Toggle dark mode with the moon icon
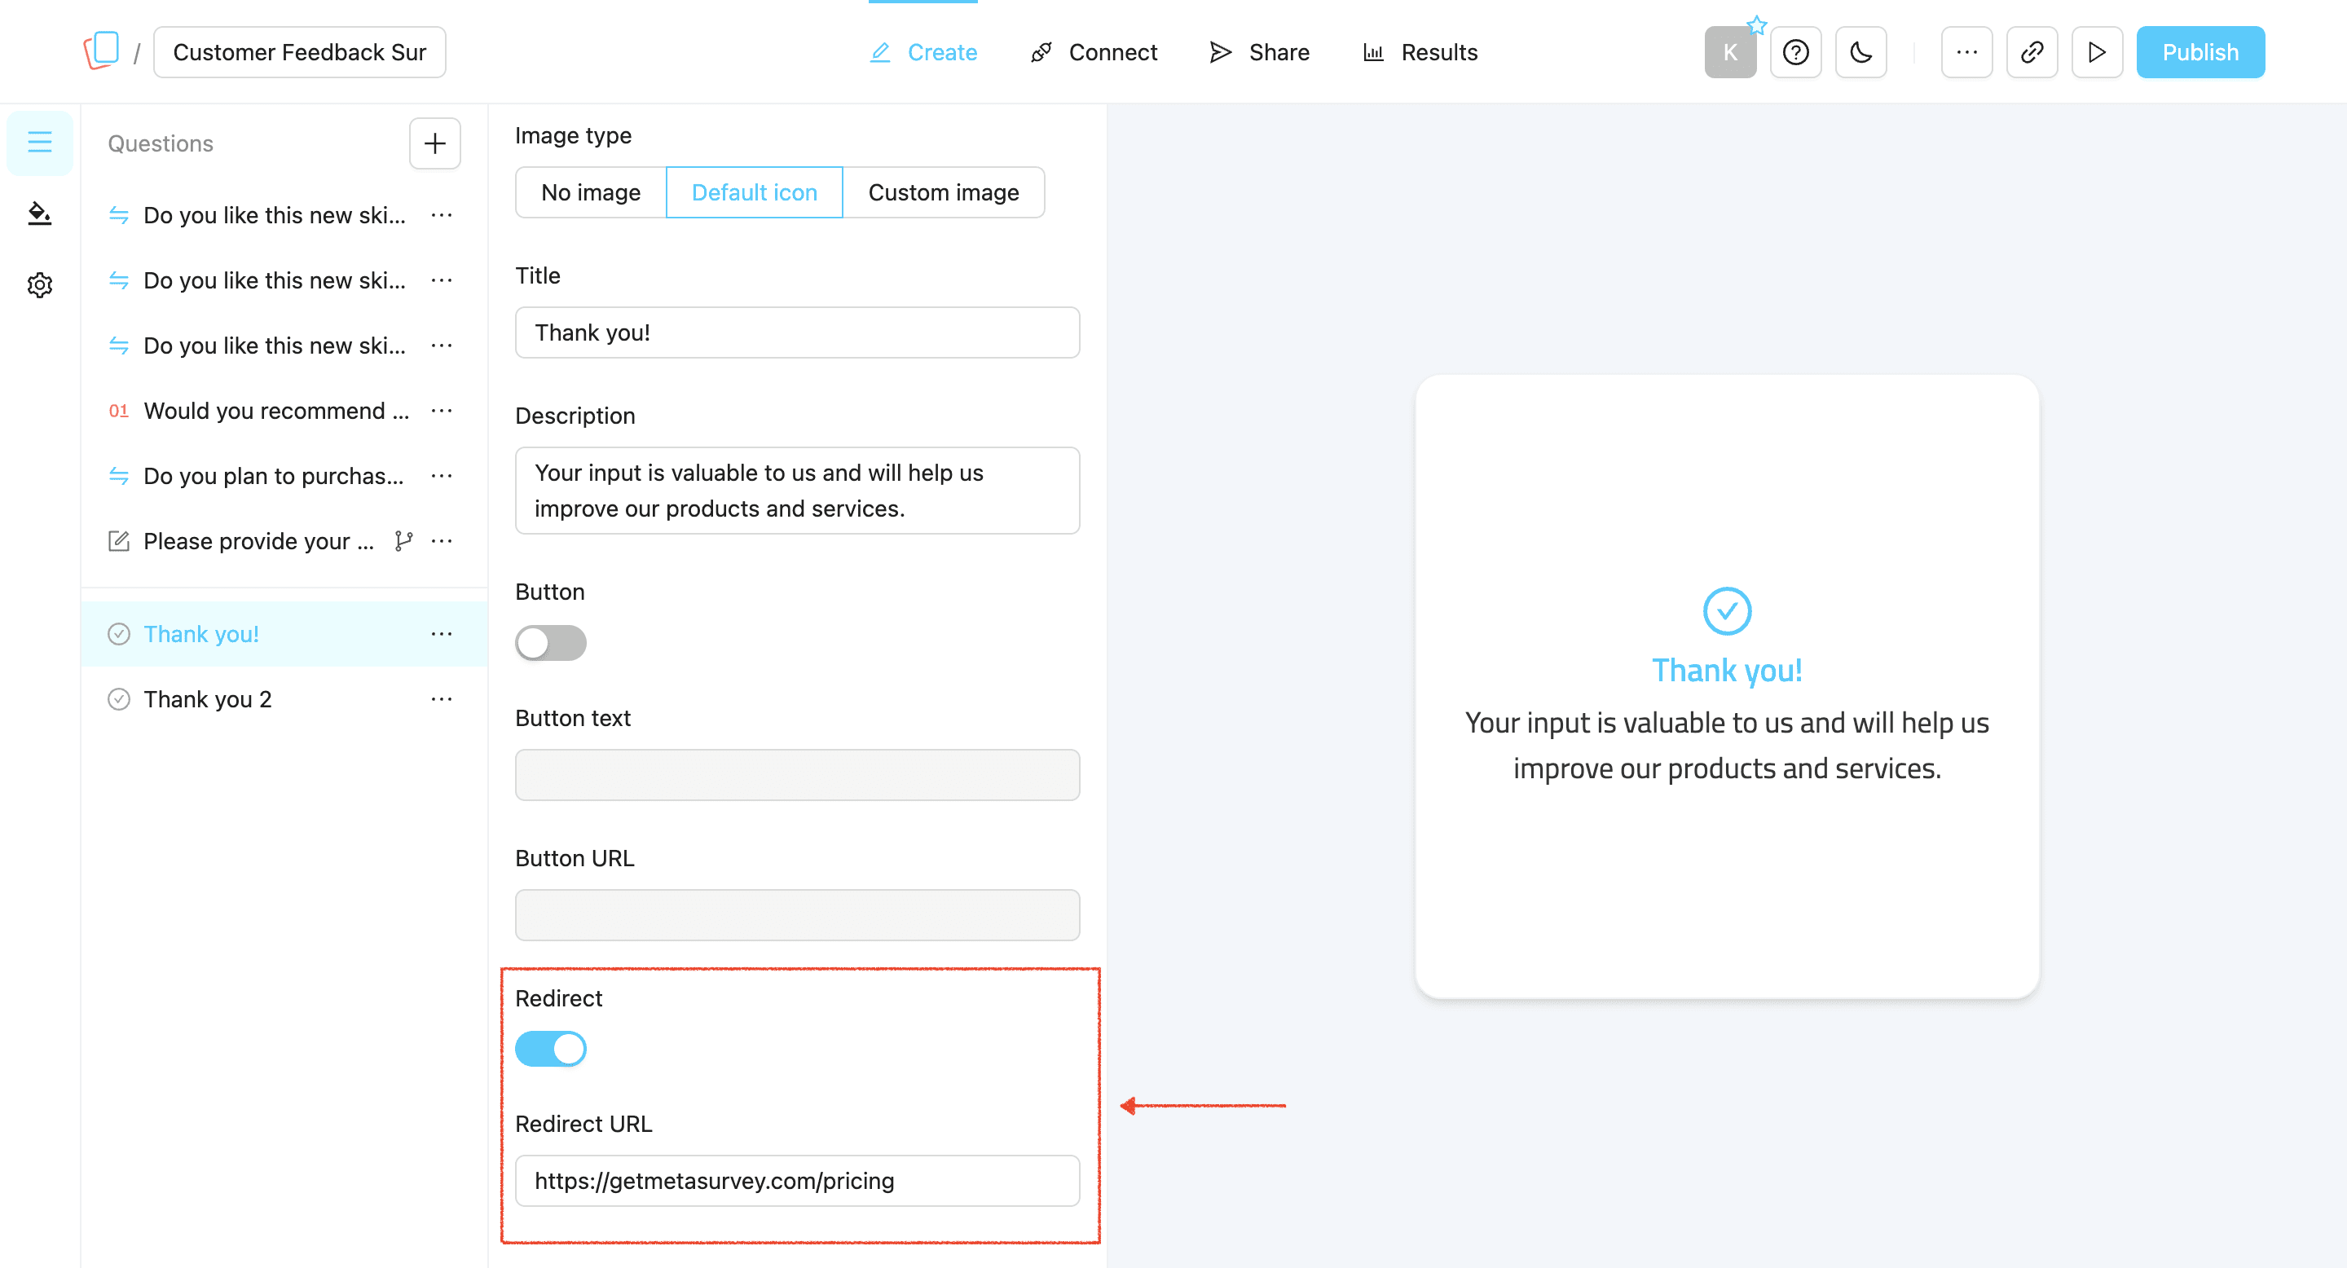Viewport: 2347px width, 1268px height. tap(1860, 52)
